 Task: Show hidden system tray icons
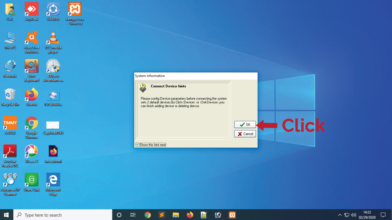(x=340, y=215)
